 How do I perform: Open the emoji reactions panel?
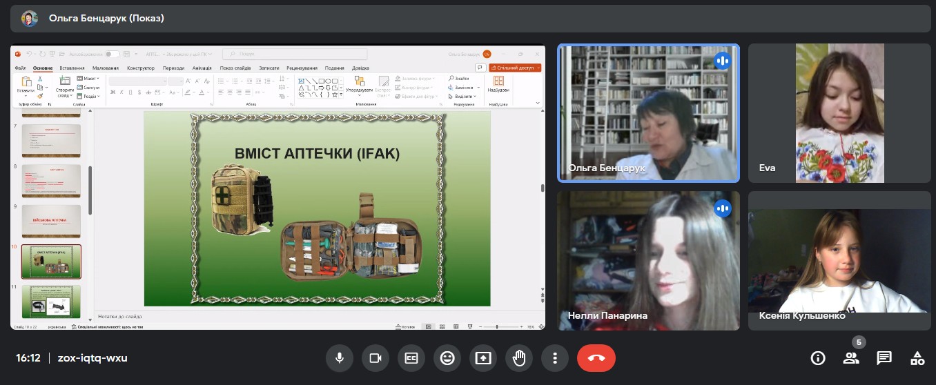point(447,358)
